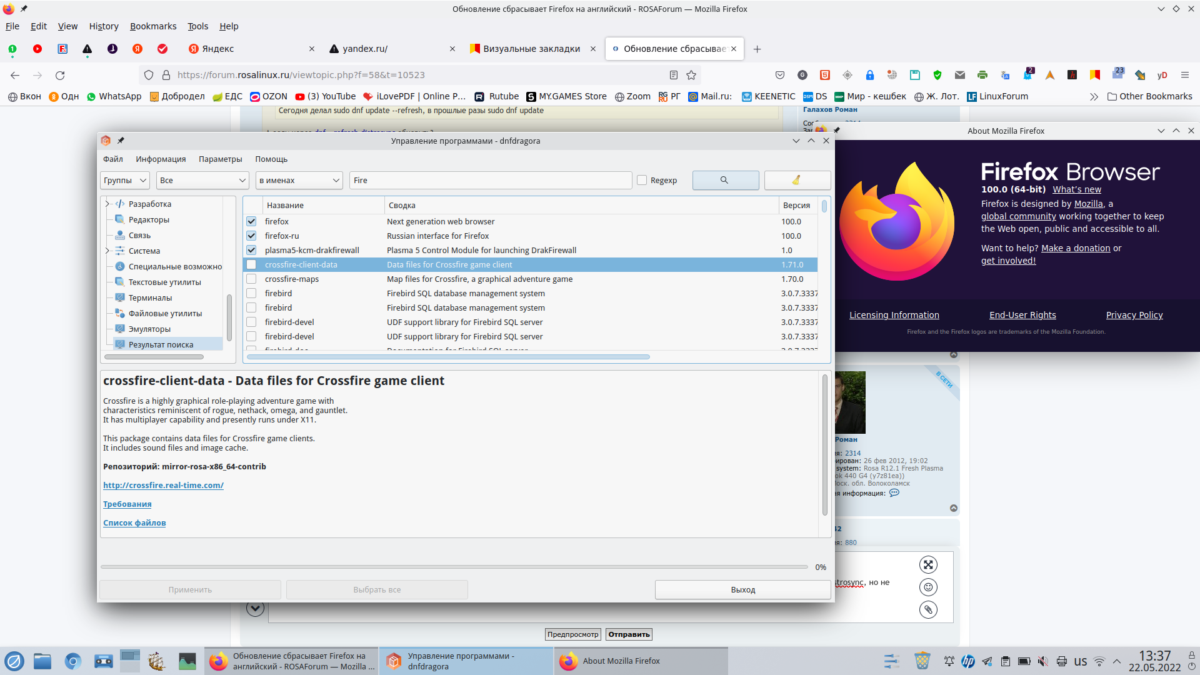
Task: Check the crossfire-maps package checkbox
Action: click(251, 279)
